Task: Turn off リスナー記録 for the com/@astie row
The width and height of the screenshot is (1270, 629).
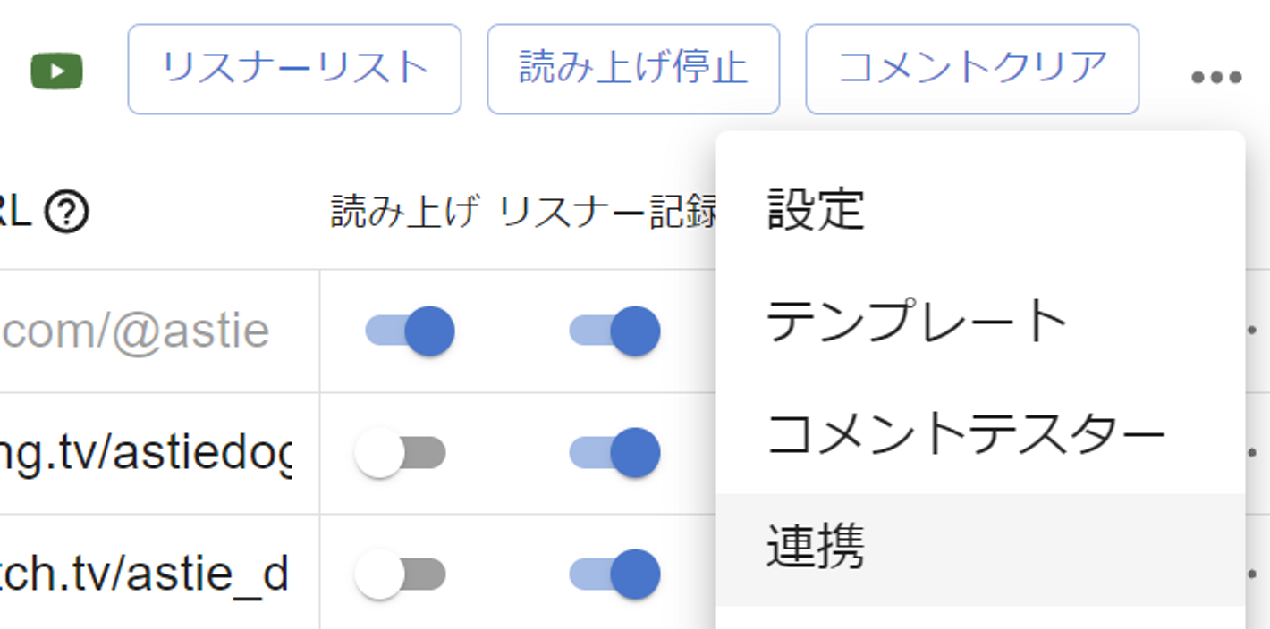Action: pos(615,331)
